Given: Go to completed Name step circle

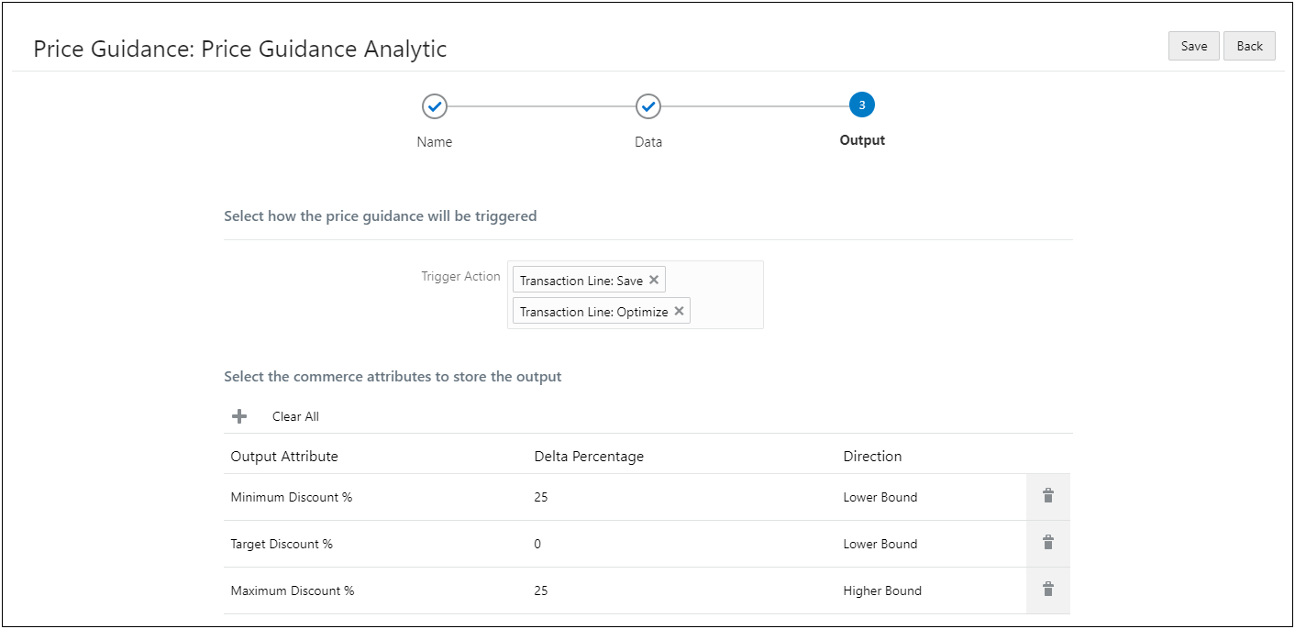Looking at the screenshot, I should click(435, 106).
